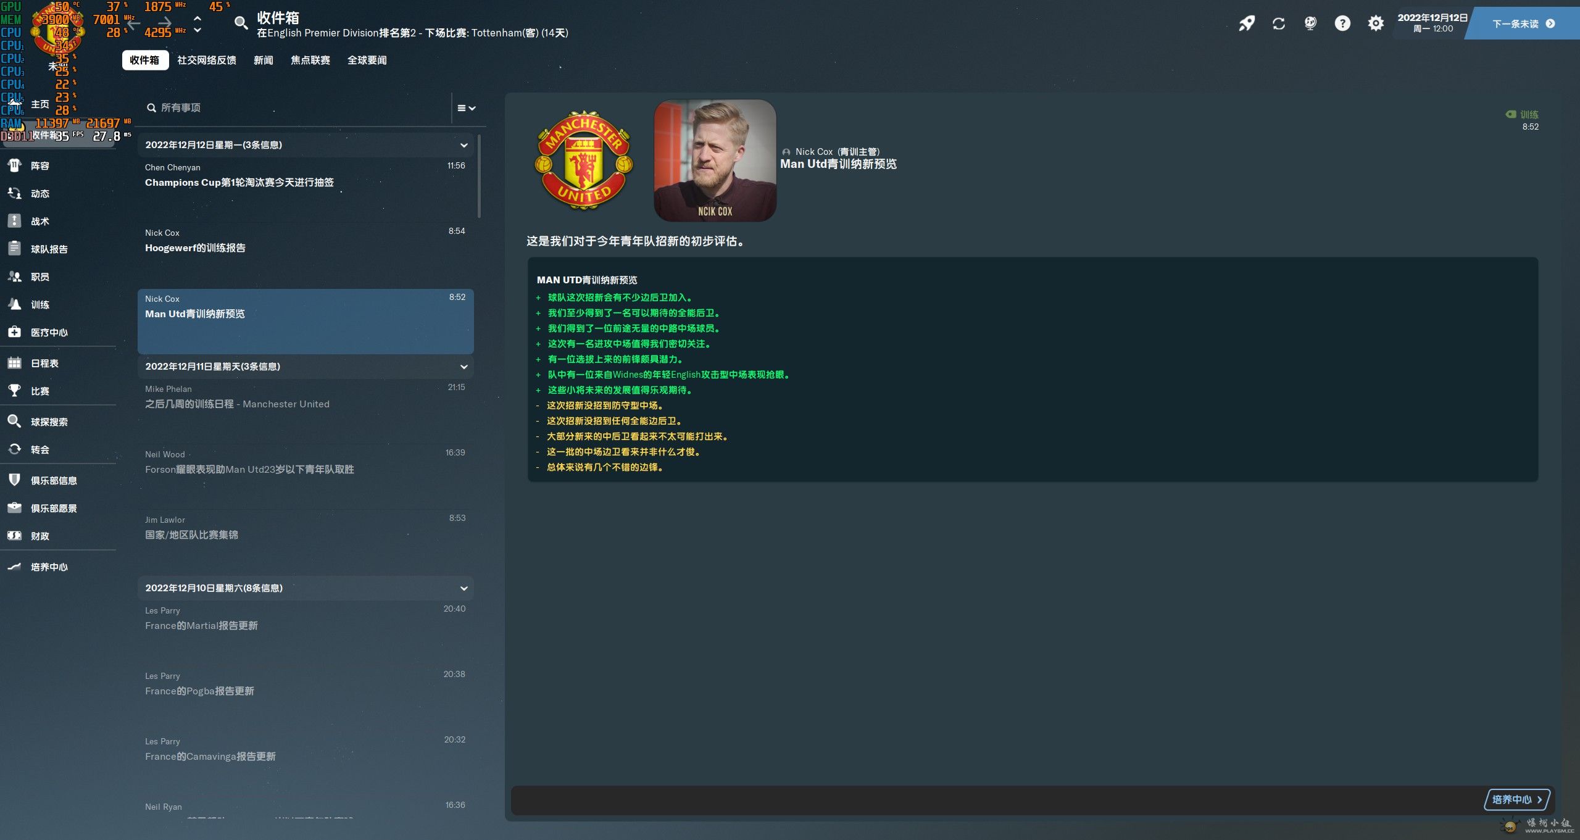Image resolution: width=1580 pixels, height=840 pixels.
Task: Click the refresh arrows icon in top bar
Action: click(1279, 23)
